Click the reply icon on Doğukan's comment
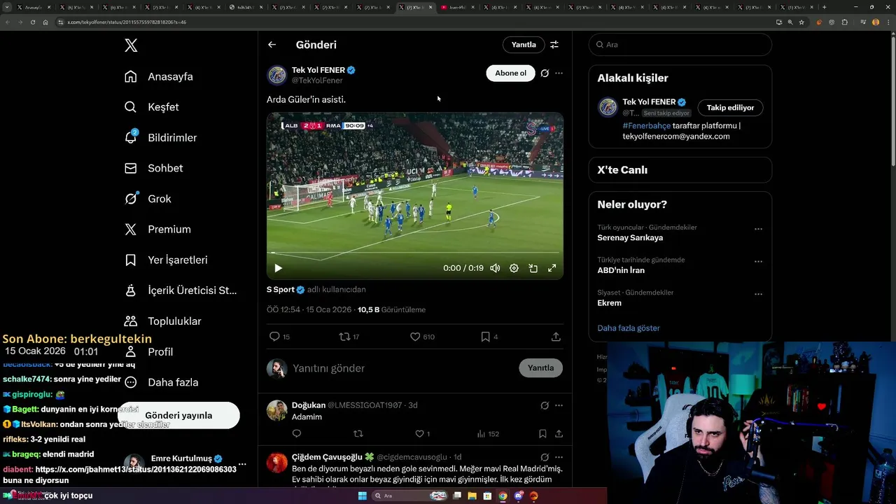Viewport: 896px width, 504px height. pyautogui.click(x=296, y=434)
